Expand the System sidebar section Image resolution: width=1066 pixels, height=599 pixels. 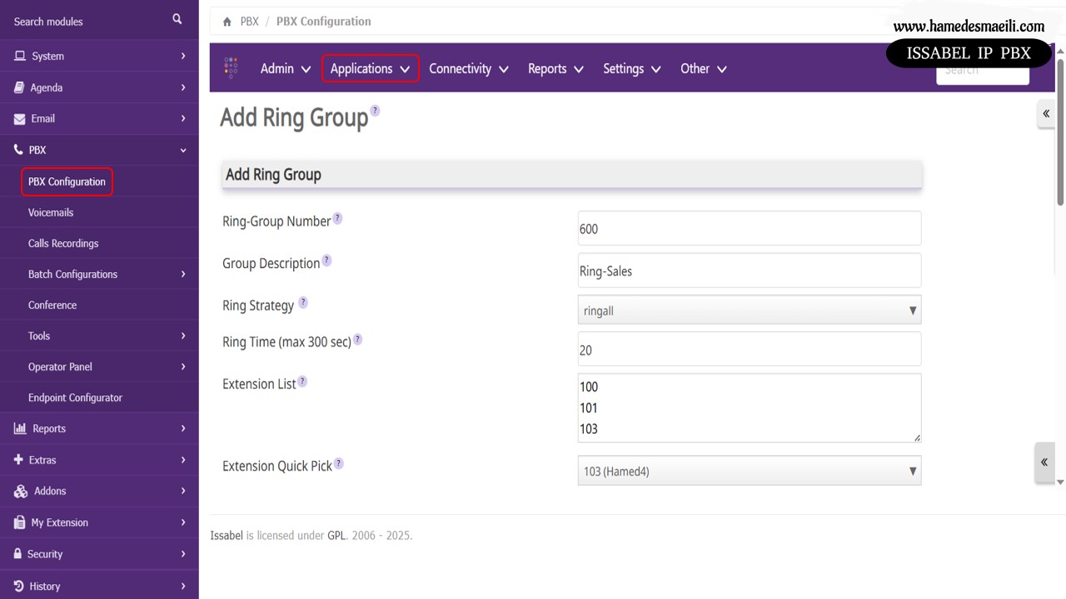coord(99,56)
